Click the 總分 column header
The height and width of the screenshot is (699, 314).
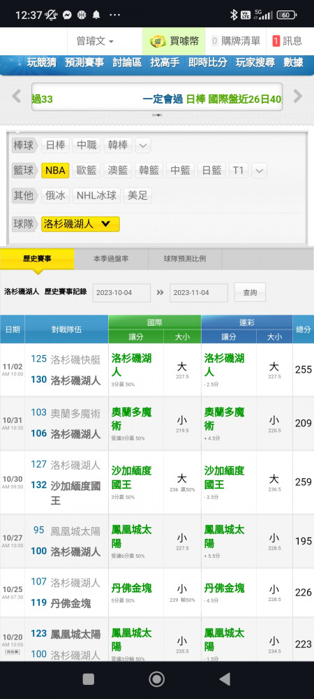[x=304, y=329]
